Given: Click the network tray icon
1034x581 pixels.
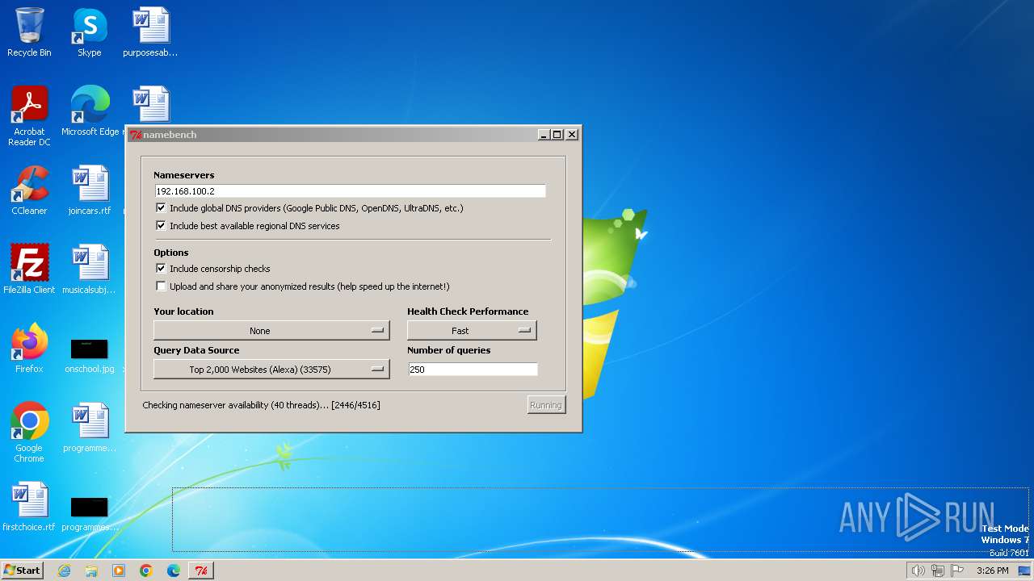Looking at the screenshot, I should (938, 571).
